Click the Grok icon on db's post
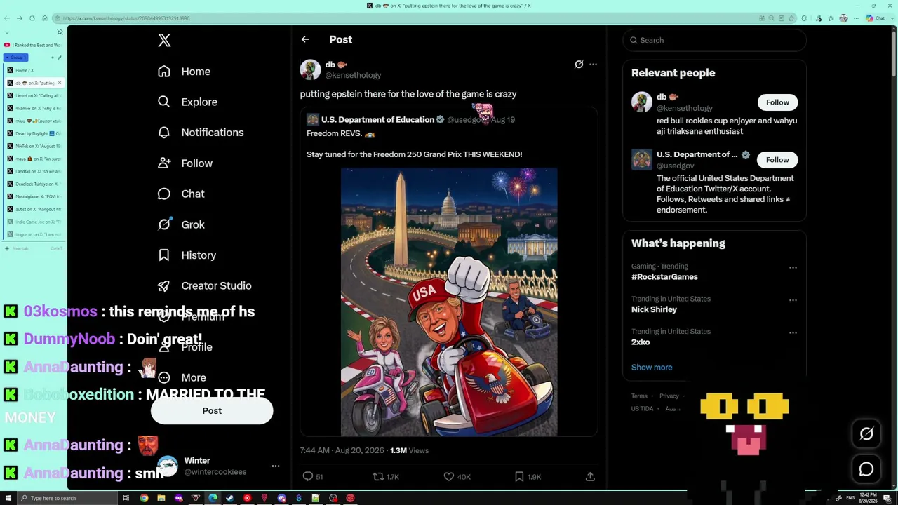The width and height of the screenshot is (898, 505). pyautogui.click(x=579, y=65)
